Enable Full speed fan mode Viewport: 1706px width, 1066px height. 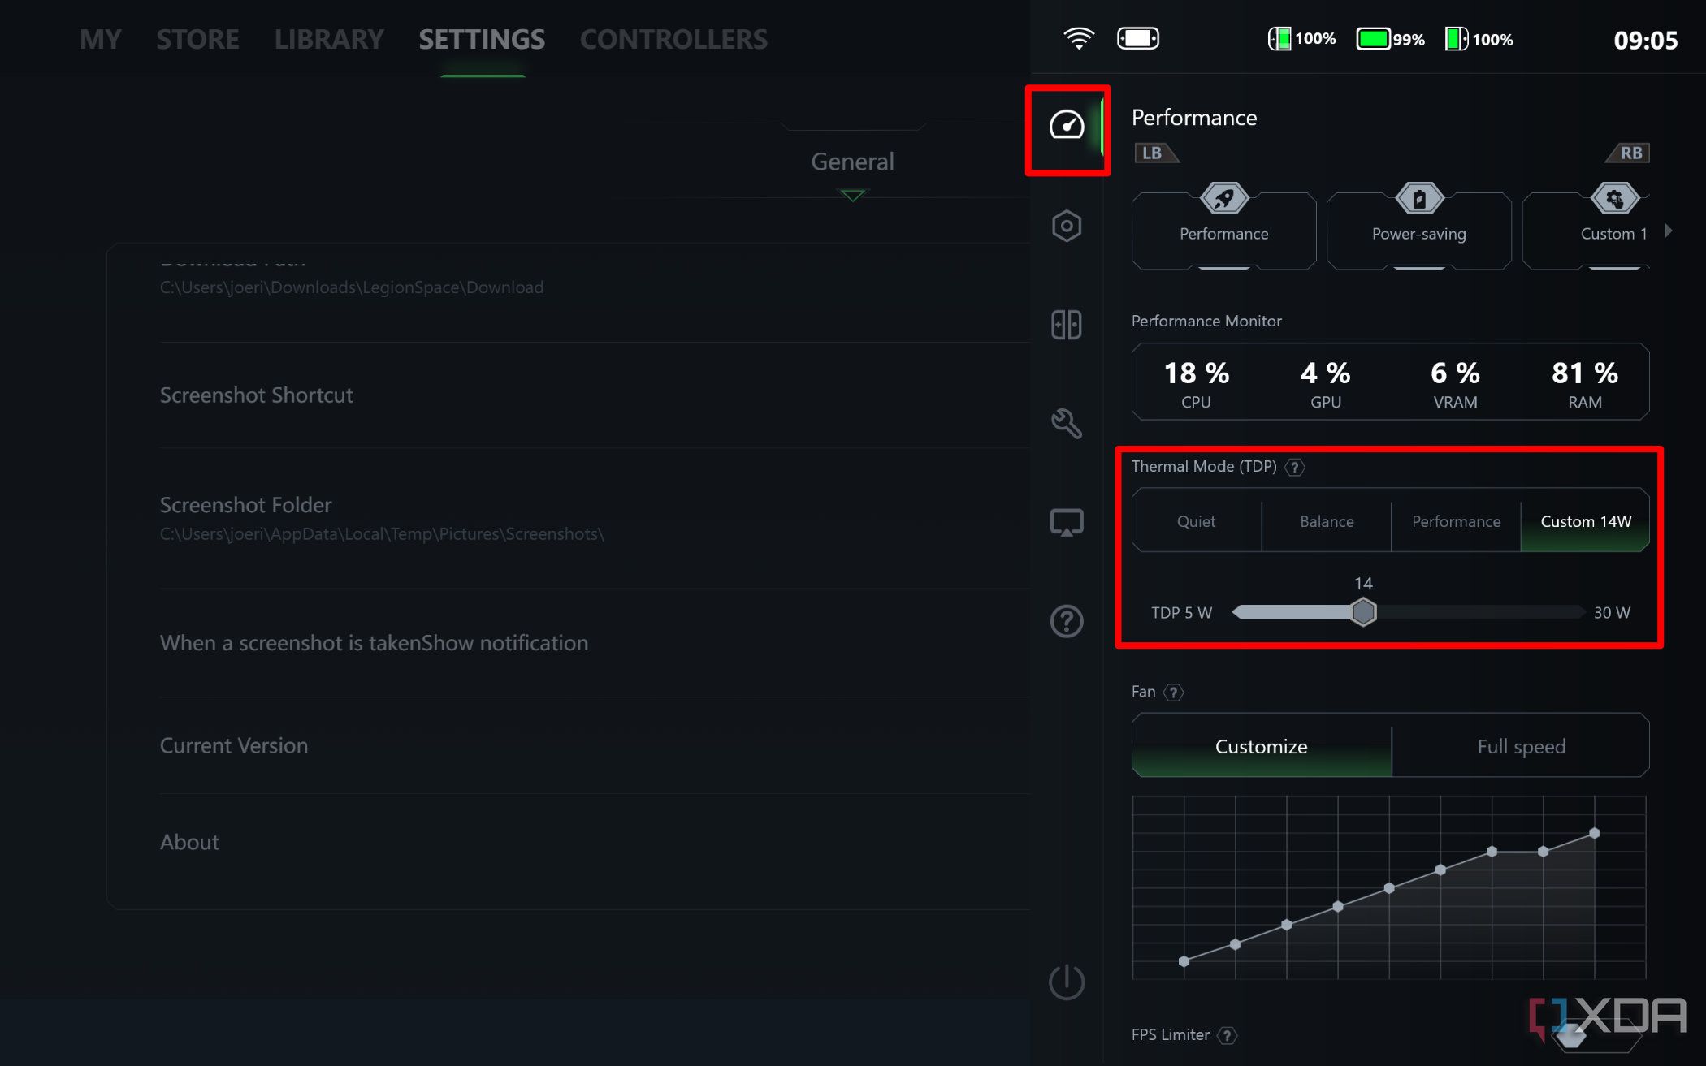[1521, 745]
